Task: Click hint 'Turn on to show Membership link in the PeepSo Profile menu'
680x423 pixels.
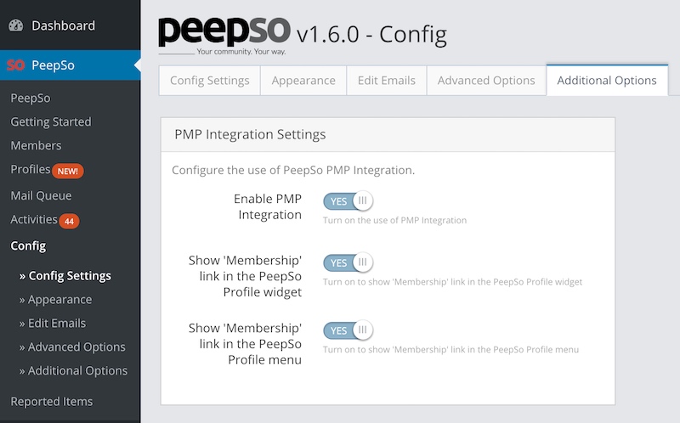Action: click(x=450, y=350)
